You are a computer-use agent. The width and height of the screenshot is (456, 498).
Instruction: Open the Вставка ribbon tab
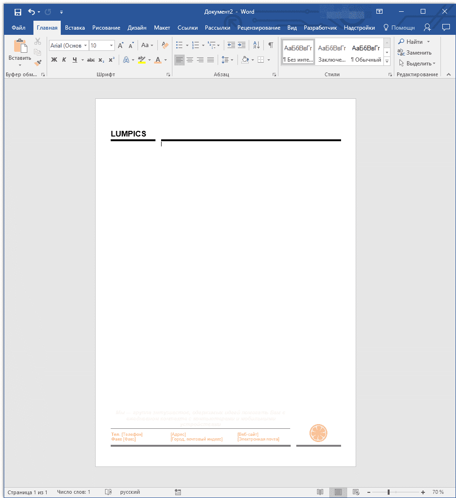[75, 28]
